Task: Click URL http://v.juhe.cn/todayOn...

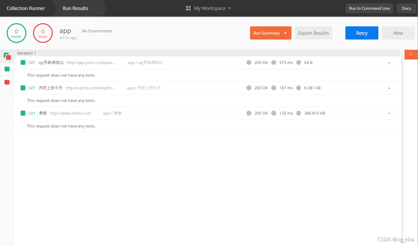Action: [90, 88]
